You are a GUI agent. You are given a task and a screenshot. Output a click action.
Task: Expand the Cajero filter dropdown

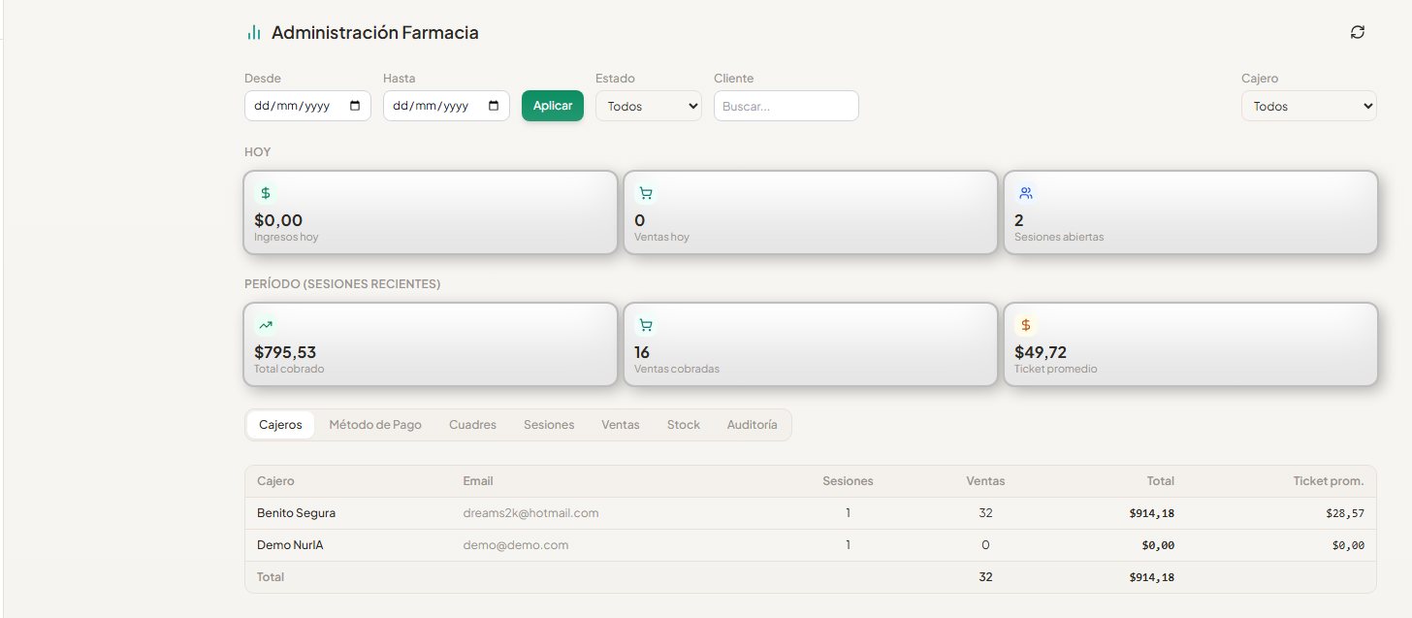pyautogui.click(x=1309, y=106)
